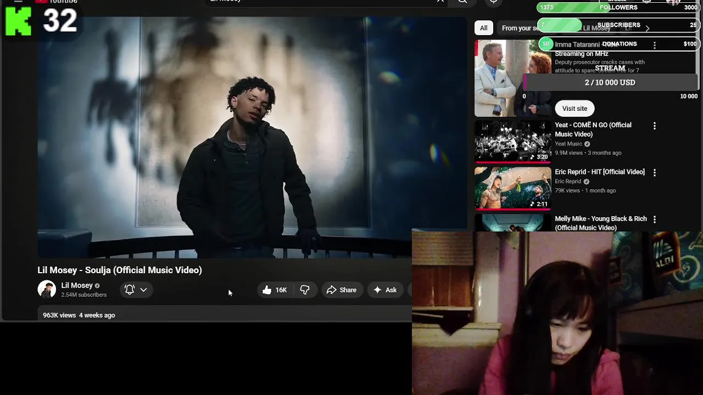This screenshot has height=395, width=703.
Task: Open Eric Reprid HIT video thumbnail
Action: click(x=513, y=188)
